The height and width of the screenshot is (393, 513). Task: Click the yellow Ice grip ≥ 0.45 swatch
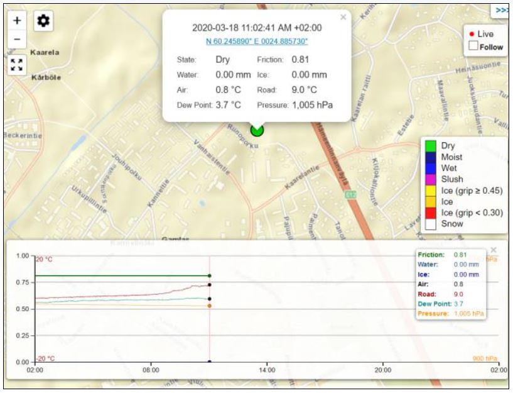431,191
